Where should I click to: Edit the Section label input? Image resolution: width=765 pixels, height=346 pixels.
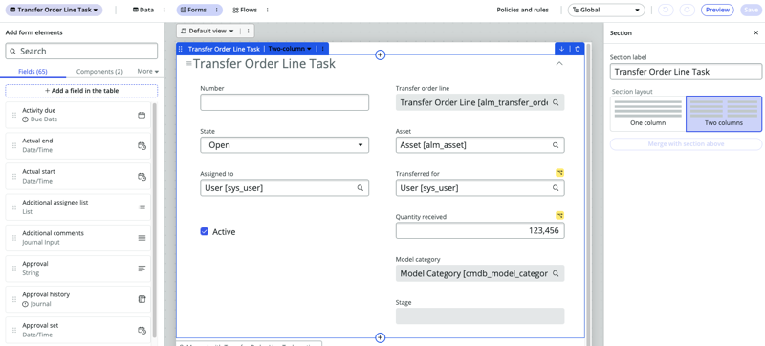click(686, 72)
